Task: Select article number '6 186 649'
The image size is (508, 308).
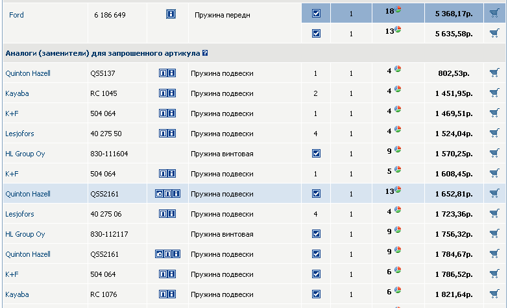Action: (x=110, y=15)
